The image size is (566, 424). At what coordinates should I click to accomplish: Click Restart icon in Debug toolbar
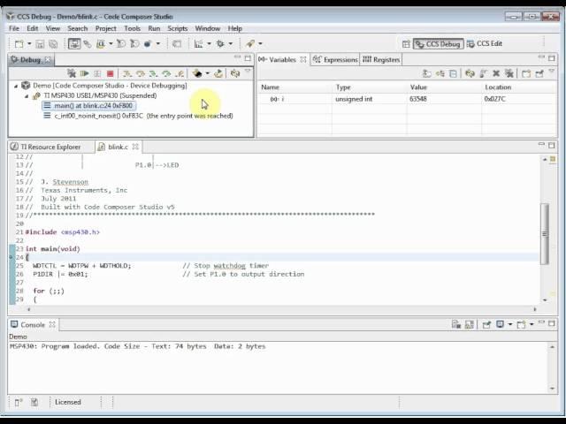point(218,73)
